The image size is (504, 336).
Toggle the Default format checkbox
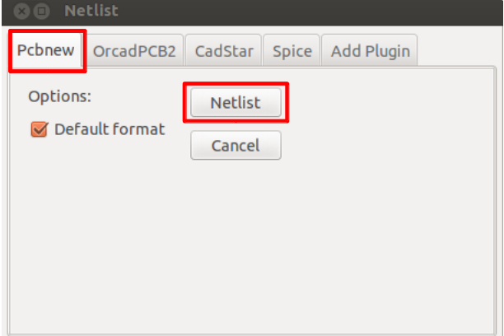click(x=40, y=129)
